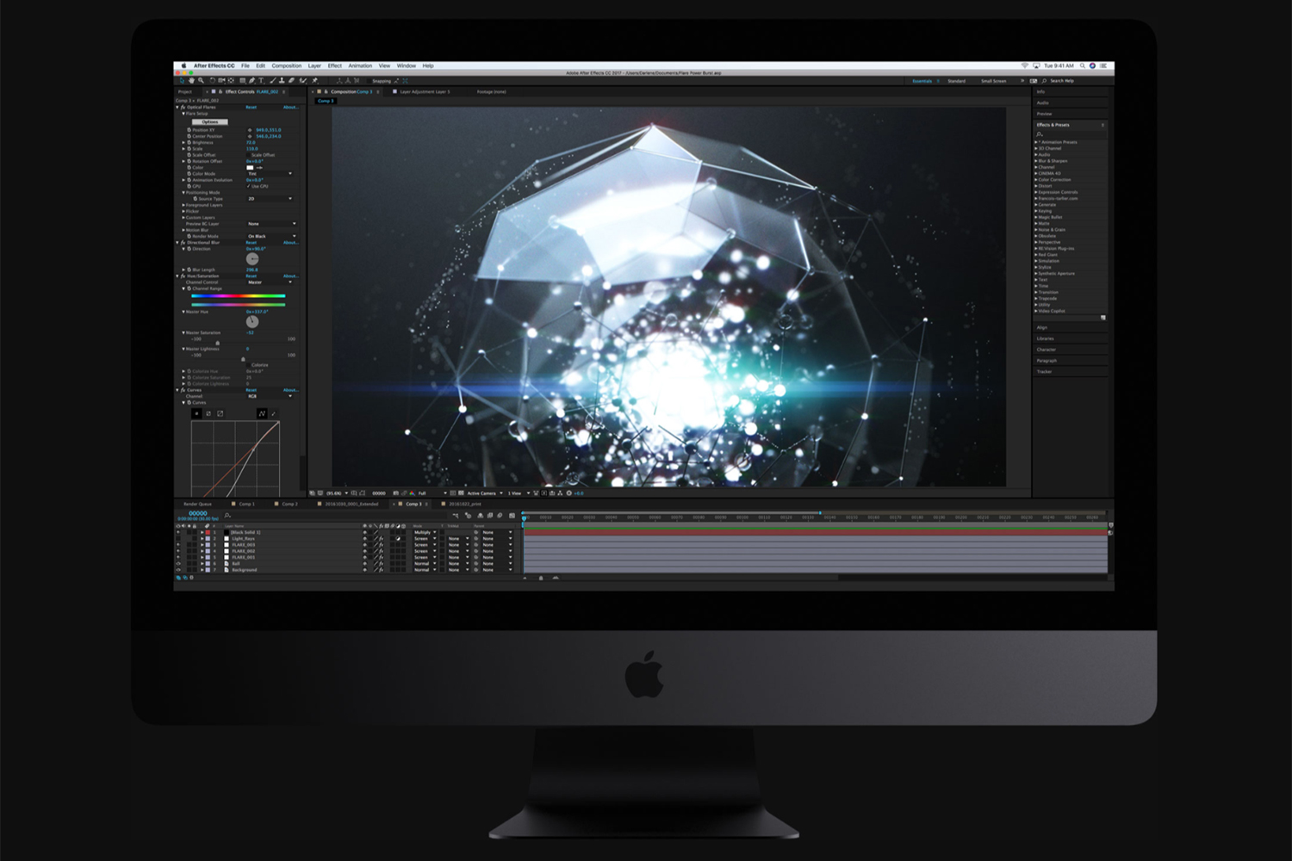Toggle visibility of the Ball layer

178,564
